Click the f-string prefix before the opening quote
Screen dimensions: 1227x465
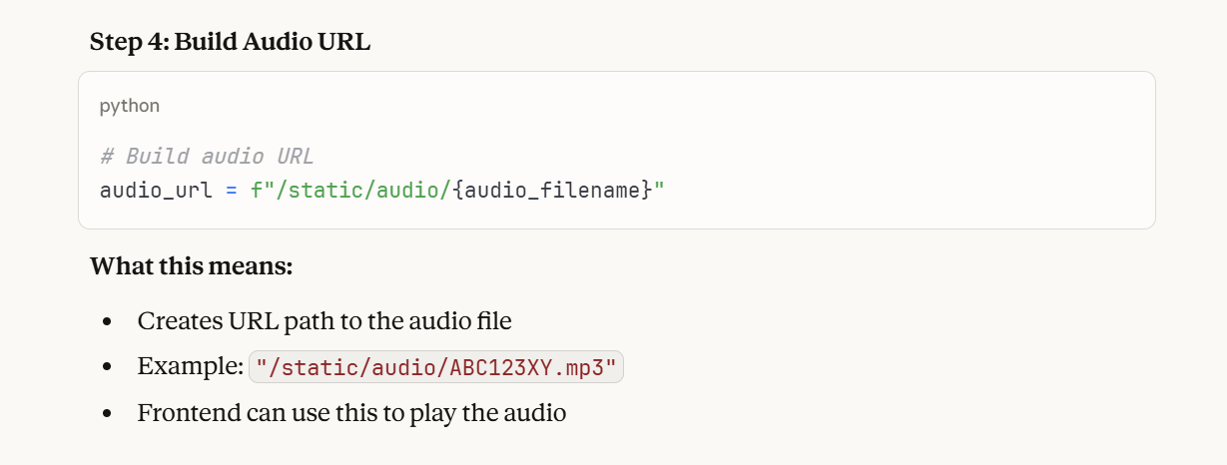click(x=255, y=189)
